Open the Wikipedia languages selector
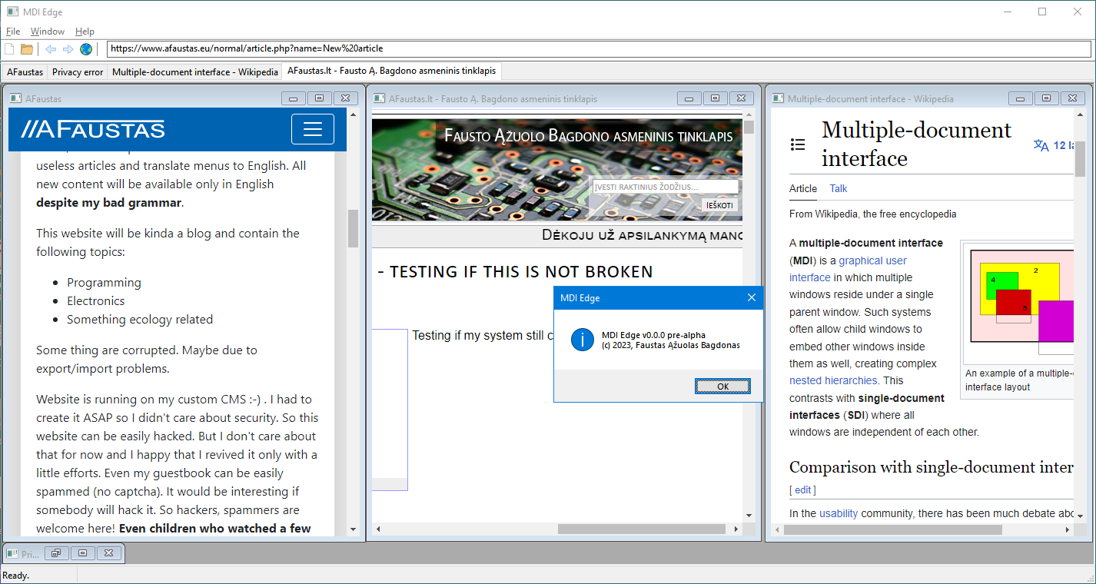1096x584 pixels. [x=1053, y=145]
